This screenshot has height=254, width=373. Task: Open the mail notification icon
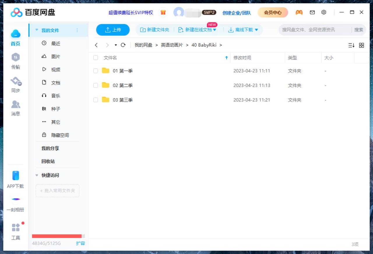(312, 13)
